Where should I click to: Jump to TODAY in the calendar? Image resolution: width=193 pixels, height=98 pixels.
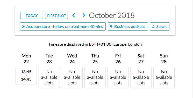click(32, 15)
